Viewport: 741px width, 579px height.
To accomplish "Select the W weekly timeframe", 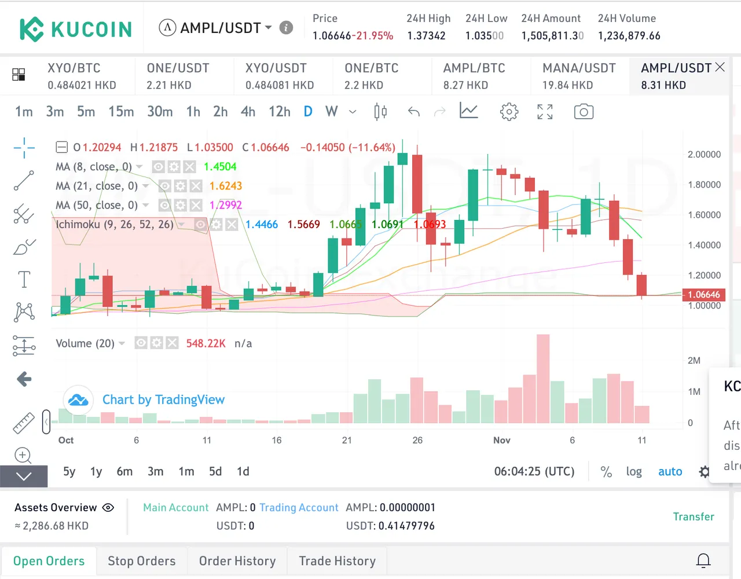I will [x=332, y=112].
